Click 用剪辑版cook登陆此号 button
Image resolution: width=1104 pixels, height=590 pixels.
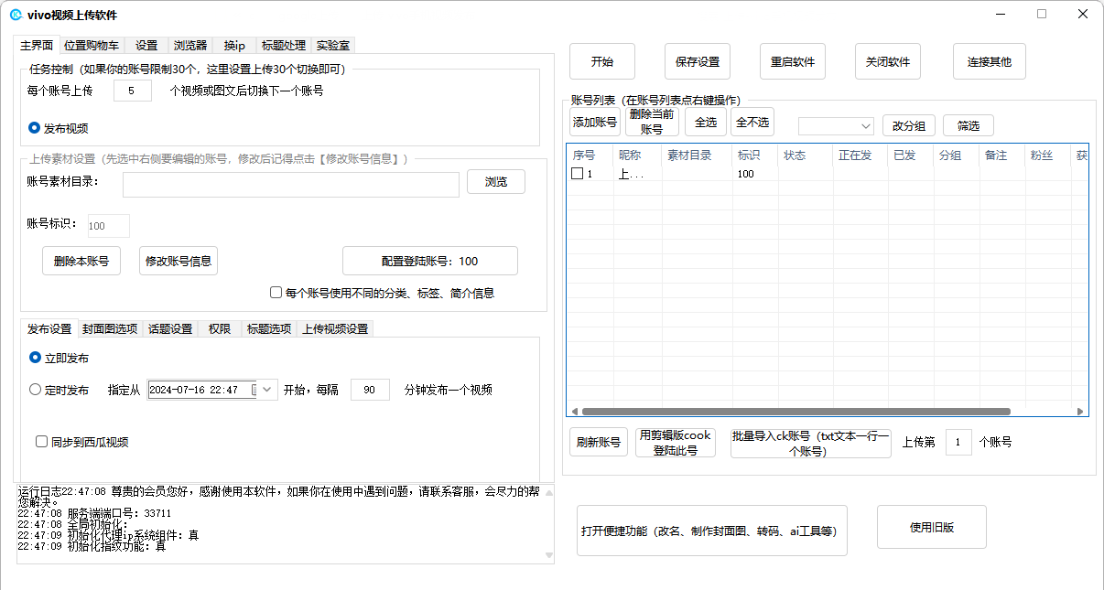click(x=676, y=443)
